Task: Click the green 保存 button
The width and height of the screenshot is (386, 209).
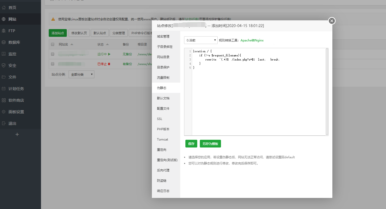Action: tap(191, 144)
